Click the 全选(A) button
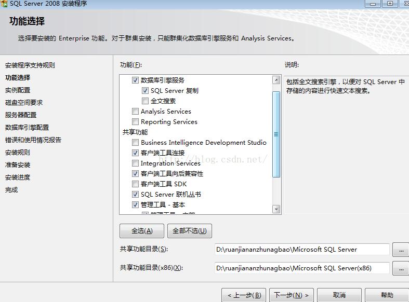409x302 pixels. [x=142, y=231]
